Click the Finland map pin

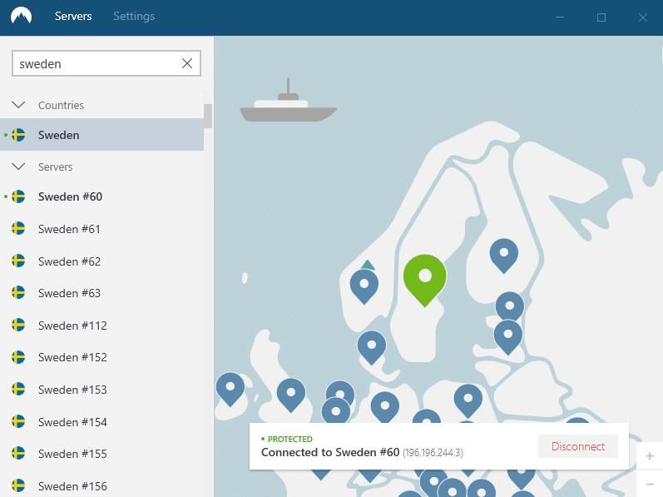[x=503, y=256]
